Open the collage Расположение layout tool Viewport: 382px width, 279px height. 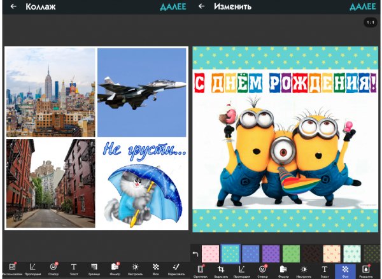pyautogui.click(x=12, y=269)
